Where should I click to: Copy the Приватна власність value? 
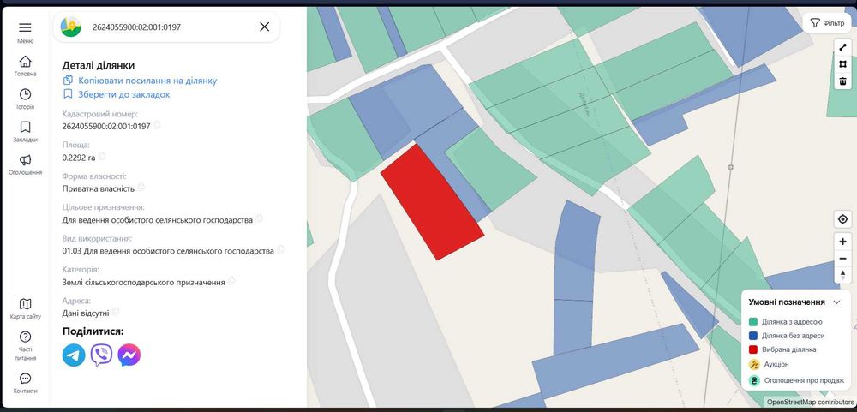[141, 188]
